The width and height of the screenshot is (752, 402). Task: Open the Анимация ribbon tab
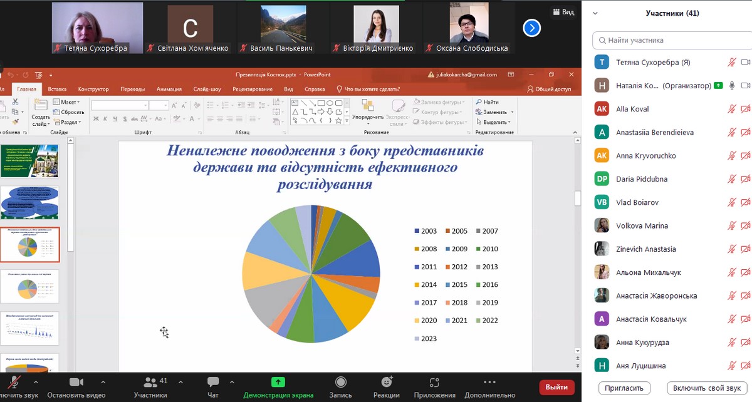click(169, 89)
